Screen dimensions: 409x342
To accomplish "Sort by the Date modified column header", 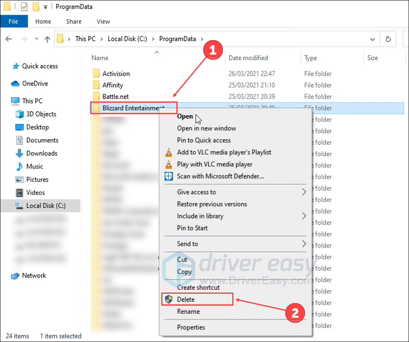I will (248, 58).
